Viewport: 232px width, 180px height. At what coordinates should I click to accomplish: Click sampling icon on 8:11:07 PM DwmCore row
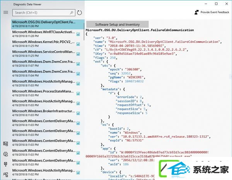coord(78,64)
